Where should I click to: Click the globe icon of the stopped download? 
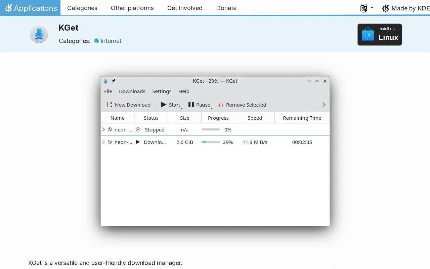click(110, 129)
